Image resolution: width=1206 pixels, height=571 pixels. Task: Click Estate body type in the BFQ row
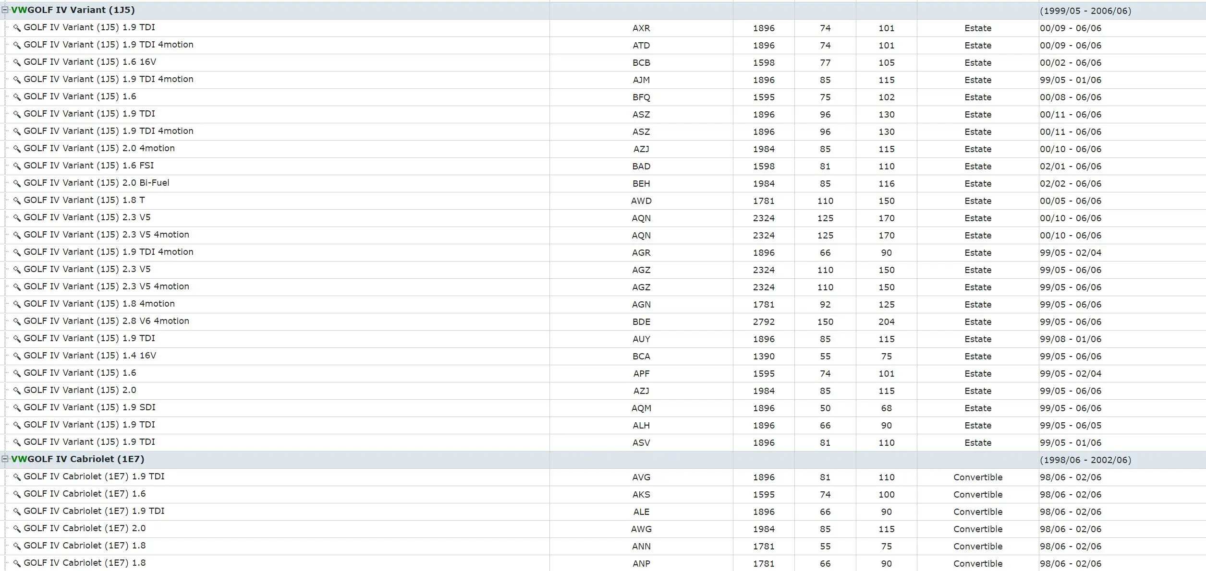pyautogui.click(x=978, y=97)
